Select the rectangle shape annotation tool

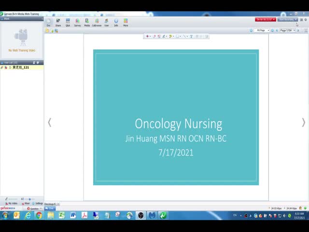click(x=178, y=36)
